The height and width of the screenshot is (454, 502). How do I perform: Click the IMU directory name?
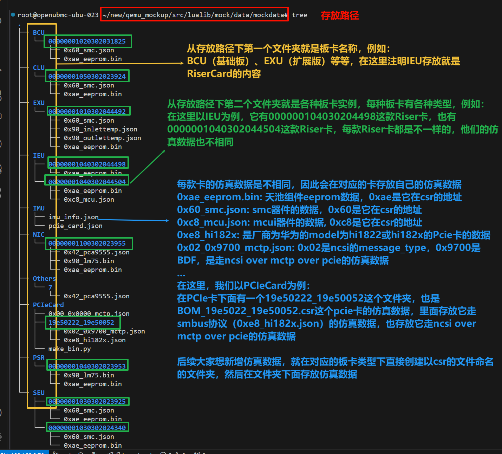(x=39, y=208)
